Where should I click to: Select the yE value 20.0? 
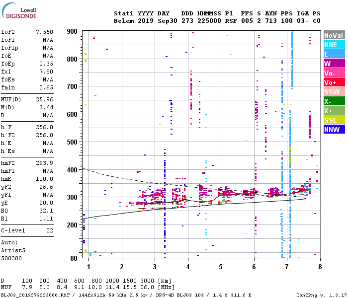click(46, 203)
